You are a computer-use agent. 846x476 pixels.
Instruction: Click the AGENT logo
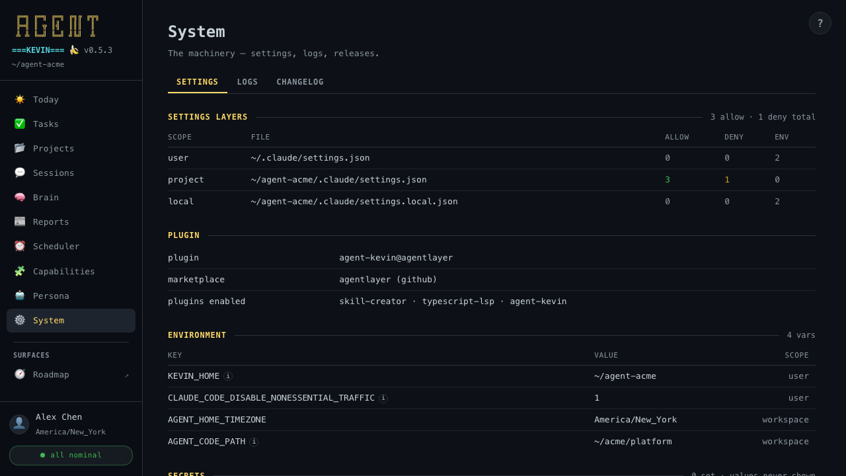pos(58,26)
